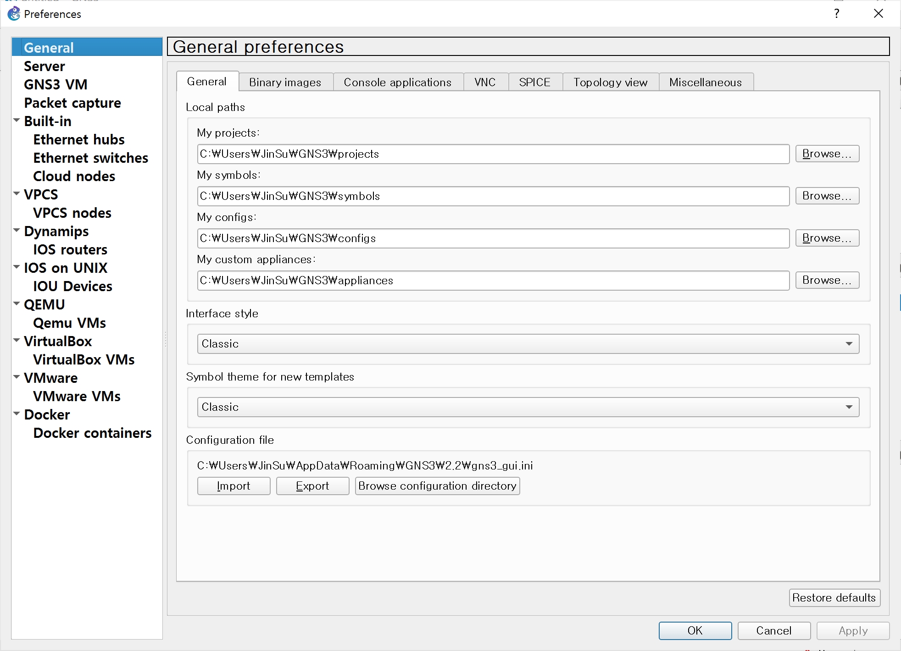The image size is (901, 651).
Task: Open Symbol theme for new templates dropdown
Action: [528, 407]
